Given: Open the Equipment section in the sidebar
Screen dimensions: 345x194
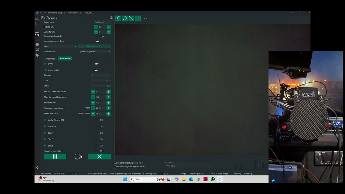Looking at the screenshot, I should (x=37, y=18).
